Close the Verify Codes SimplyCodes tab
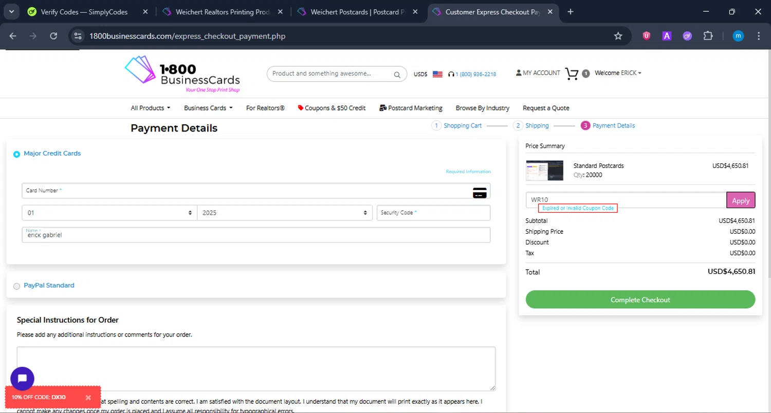 click(145, 12)
